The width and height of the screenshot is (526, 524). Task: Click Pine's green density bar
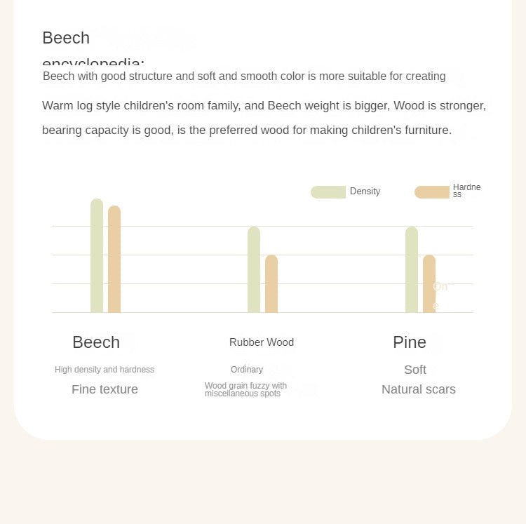pyautogui.click(x=412, y=270)
